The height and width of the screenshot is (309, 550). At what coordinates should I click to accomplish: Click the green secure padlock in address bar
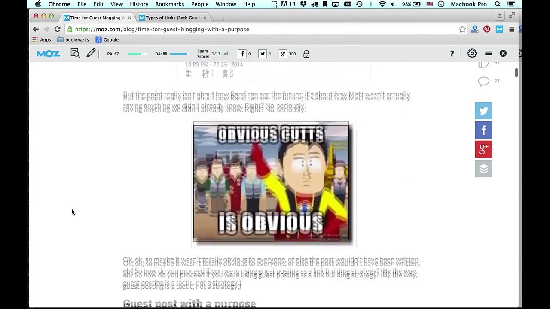tap(70, 29)
